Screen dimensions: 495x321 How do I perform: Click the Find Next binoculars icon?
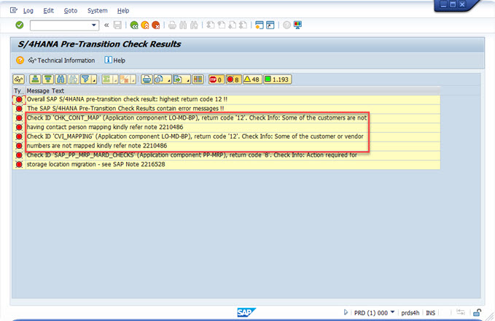[194, 25]
